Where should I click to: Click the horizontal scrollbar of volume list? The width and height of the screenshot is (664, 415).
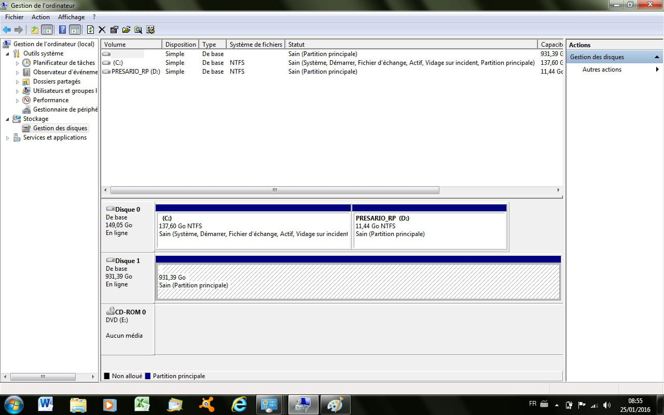pos(274,190)
